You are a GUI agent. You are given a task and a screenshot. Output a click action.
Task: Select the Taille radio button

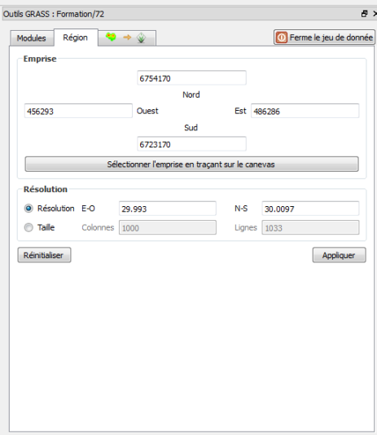tap(28, 227)
